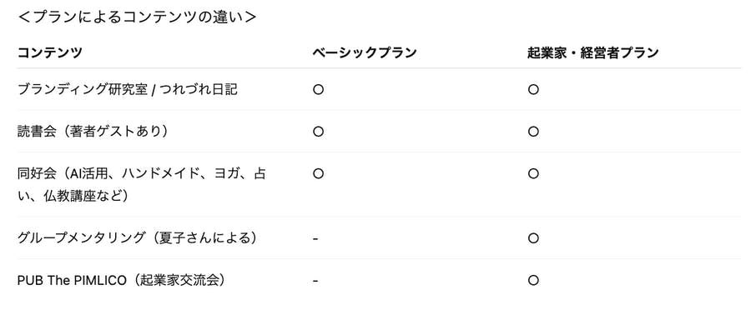The image size is (751, 315).
Task: Click 起業家・経営者プラン circle for グループメンタリング
Action: (533, 238)
